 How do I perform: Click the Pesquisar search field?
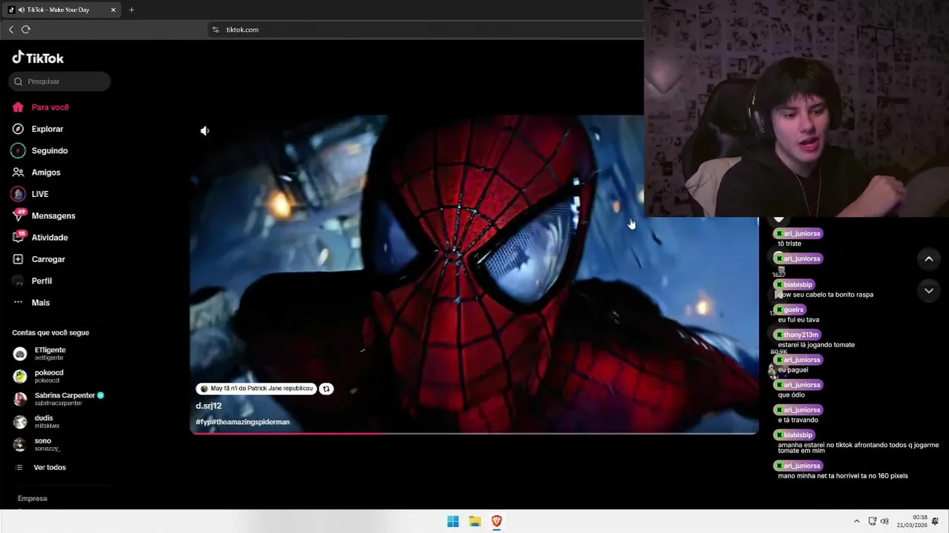coord(59,81)
